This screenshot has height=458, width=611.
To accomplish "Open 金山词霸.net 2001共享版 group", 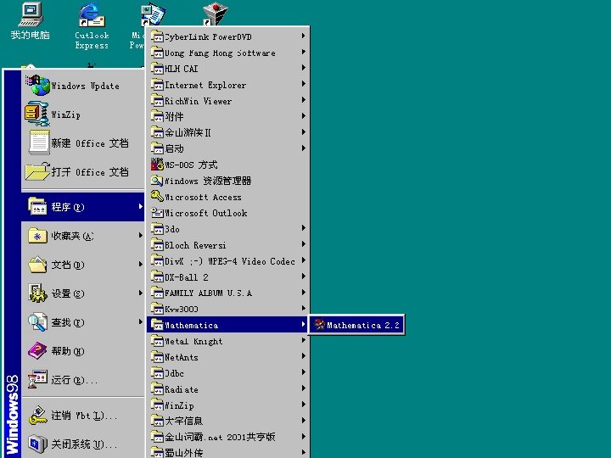I will pos(228,437).
